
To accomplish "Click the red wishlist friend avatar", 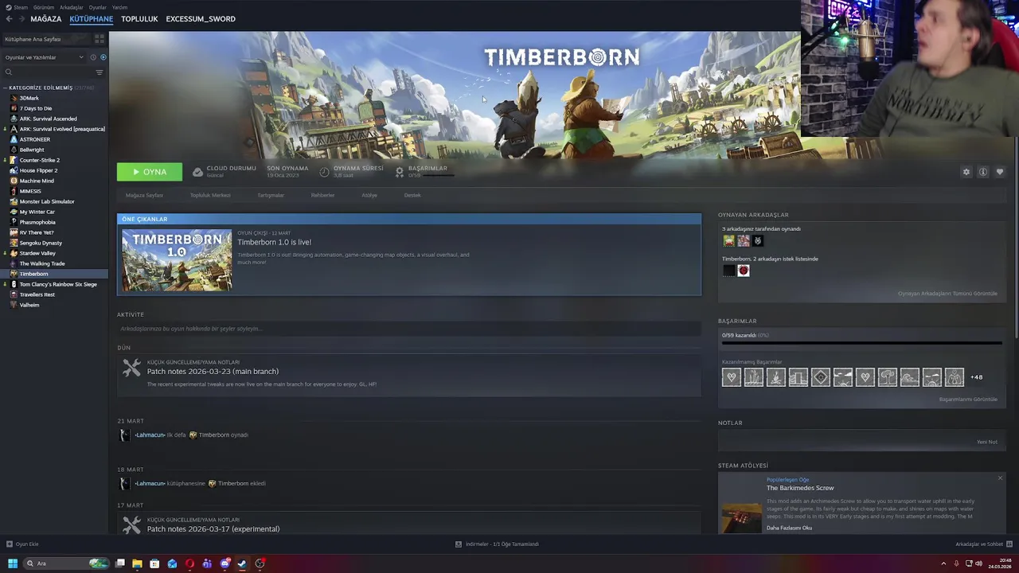I will (x=744, y=271).
